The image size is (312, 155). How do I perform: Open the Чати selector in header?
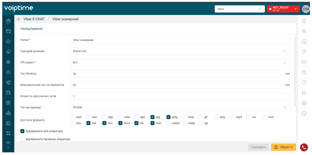tap(240, 9)
